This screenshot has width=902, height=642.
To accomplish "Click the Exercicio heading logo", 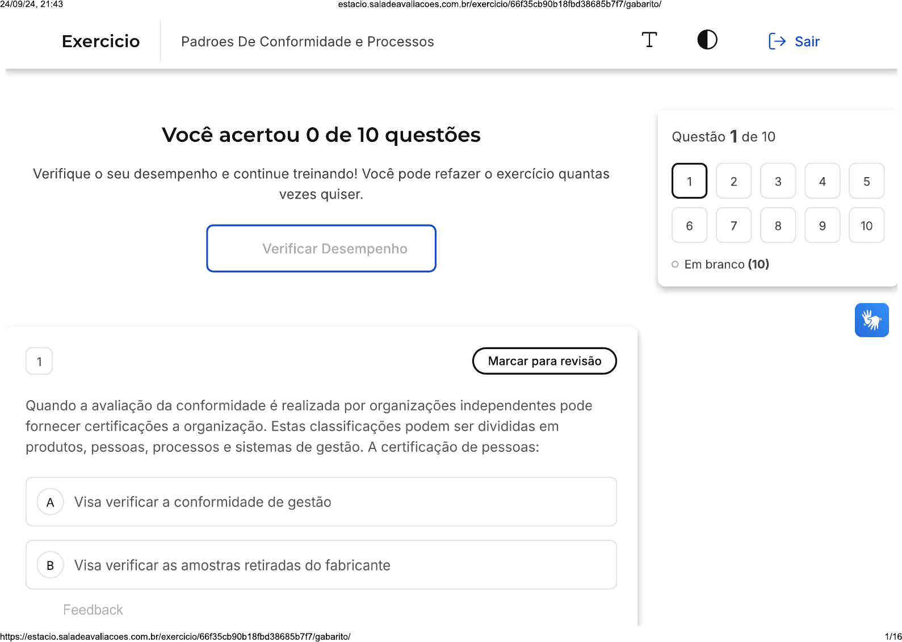I will coord(101,41).
